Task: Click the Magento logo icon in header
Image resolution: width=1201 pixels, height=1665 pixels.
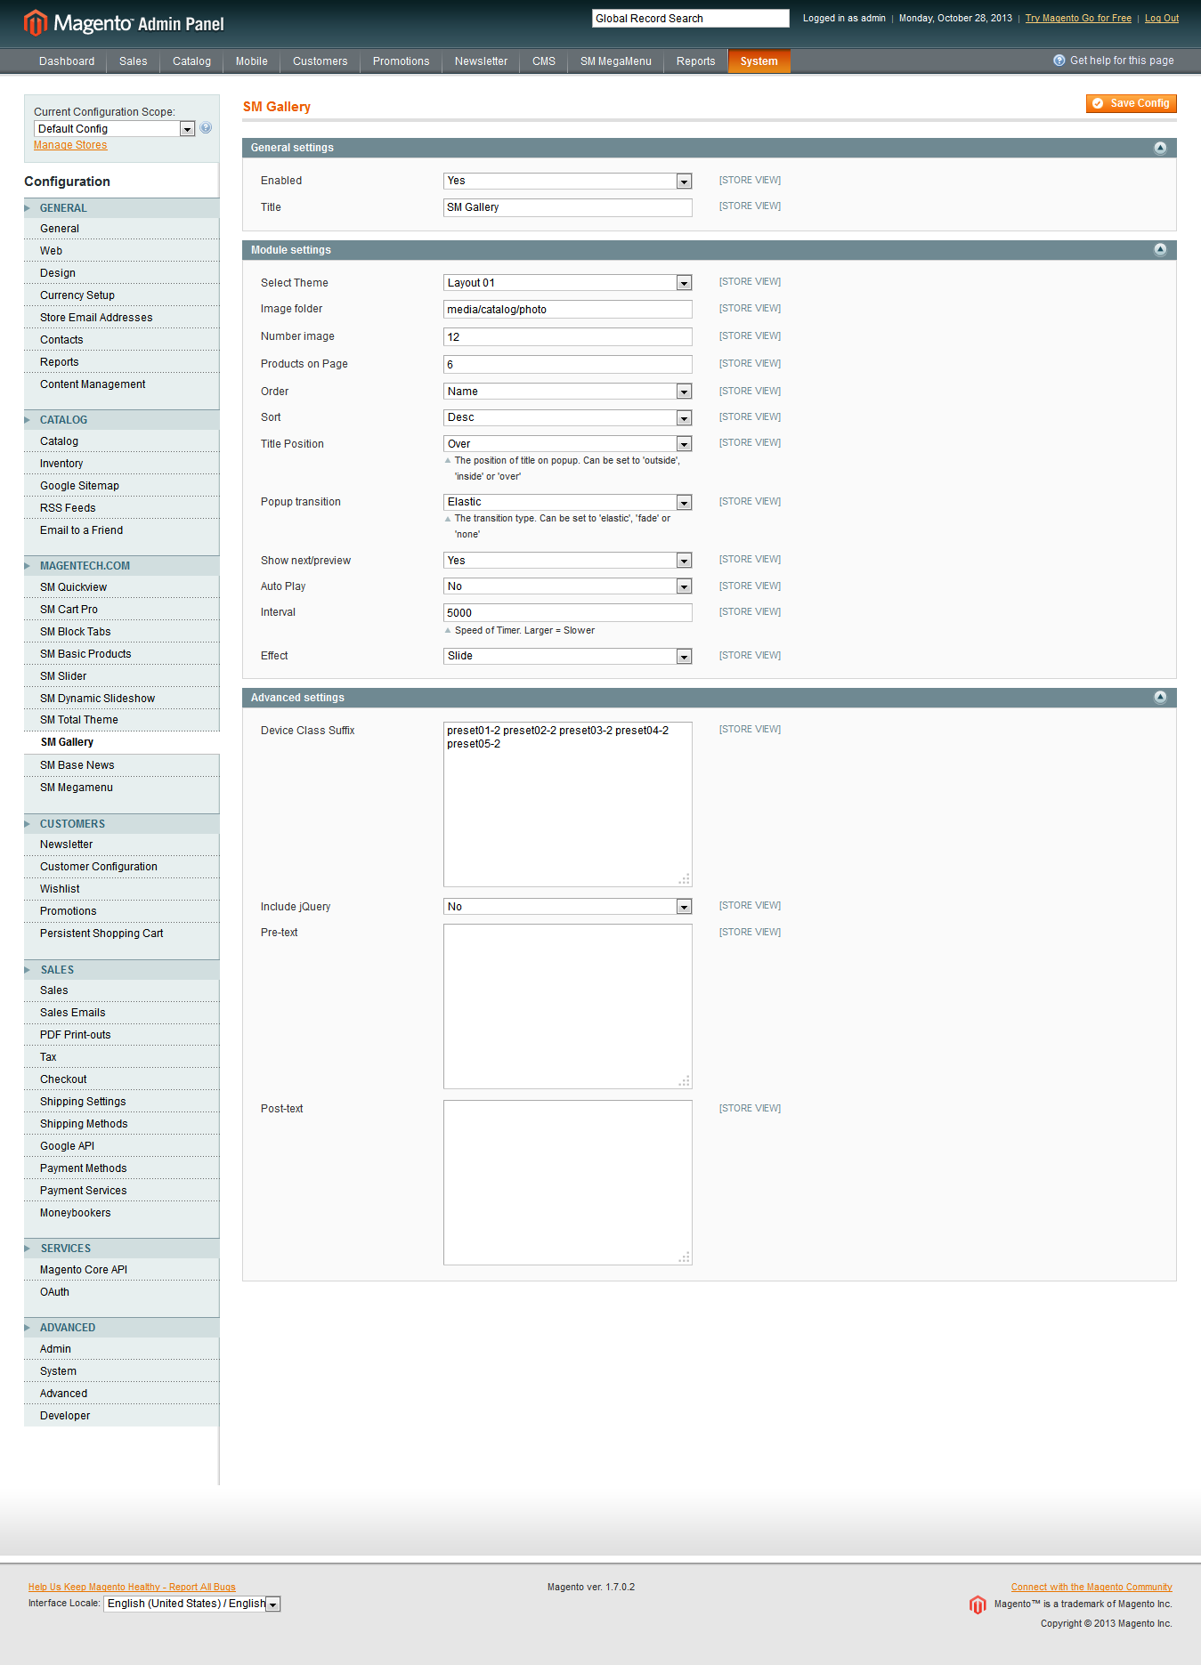Action: [x=35, y=23]
